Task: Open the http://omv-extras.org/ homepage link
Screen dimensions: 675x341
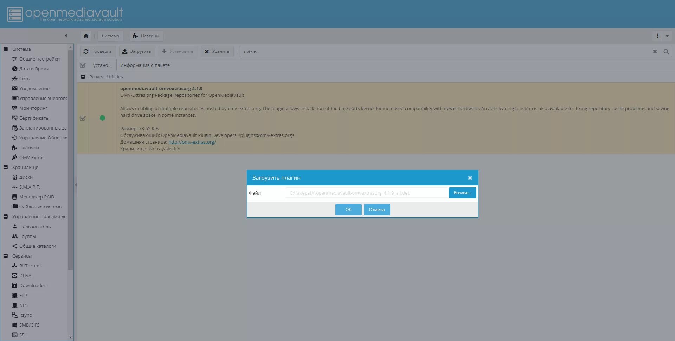Action: [x=192, y=142]
